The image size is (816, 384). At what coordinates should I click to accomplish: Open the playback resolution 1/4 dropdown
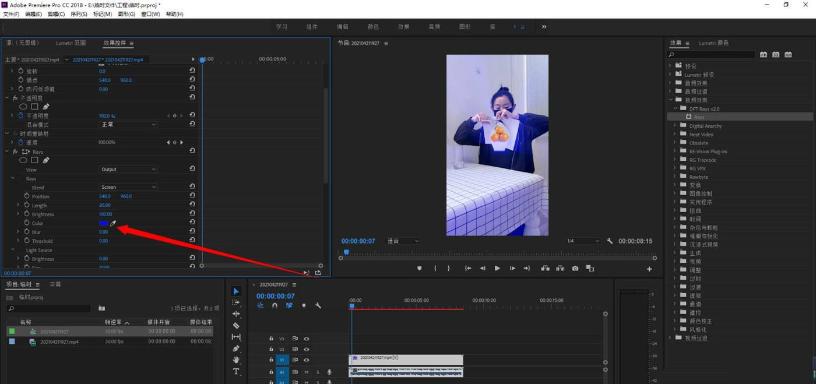pos(582,241)
